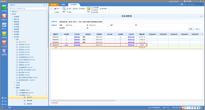Click the 打印 printer toolbar button
This screenshot has width=205, height=110.
[57, 8]
